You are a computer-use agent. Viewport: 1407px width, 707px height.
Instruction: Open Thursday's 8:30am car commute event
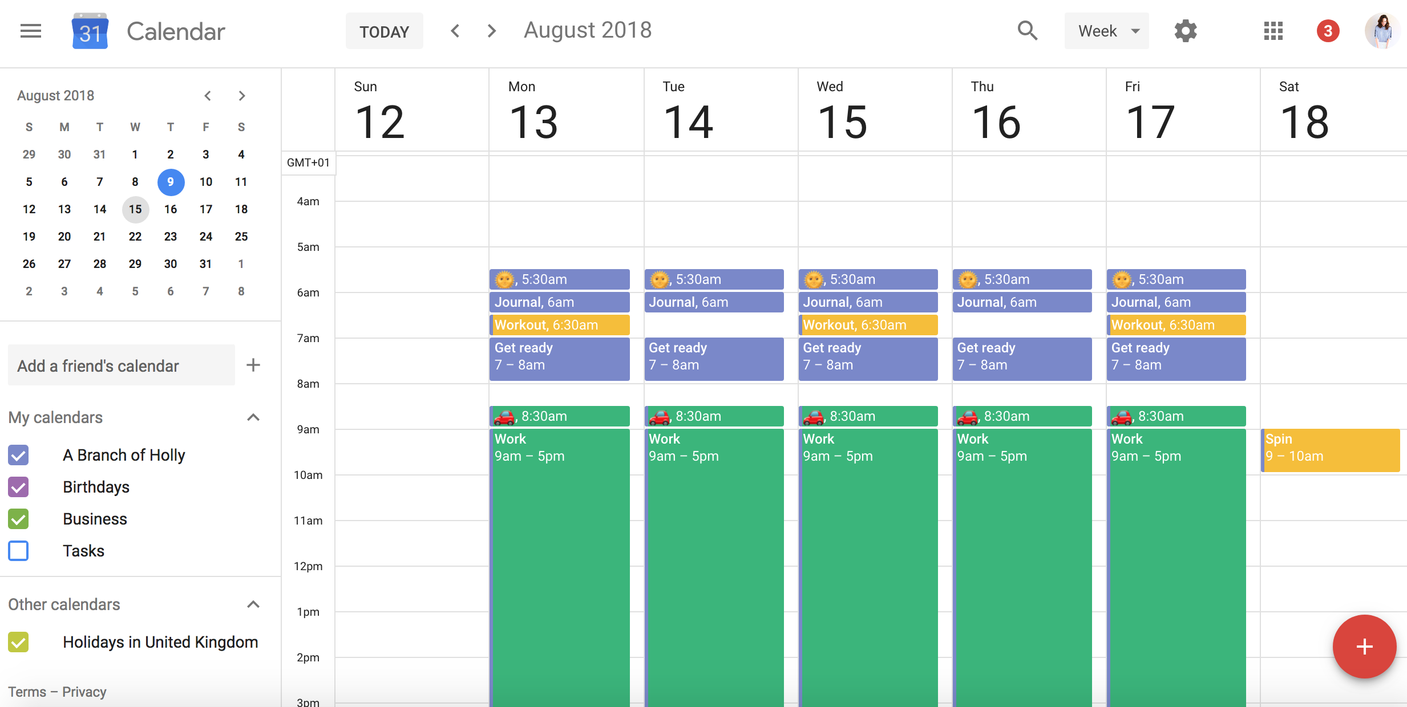[x=1022, y=416]
